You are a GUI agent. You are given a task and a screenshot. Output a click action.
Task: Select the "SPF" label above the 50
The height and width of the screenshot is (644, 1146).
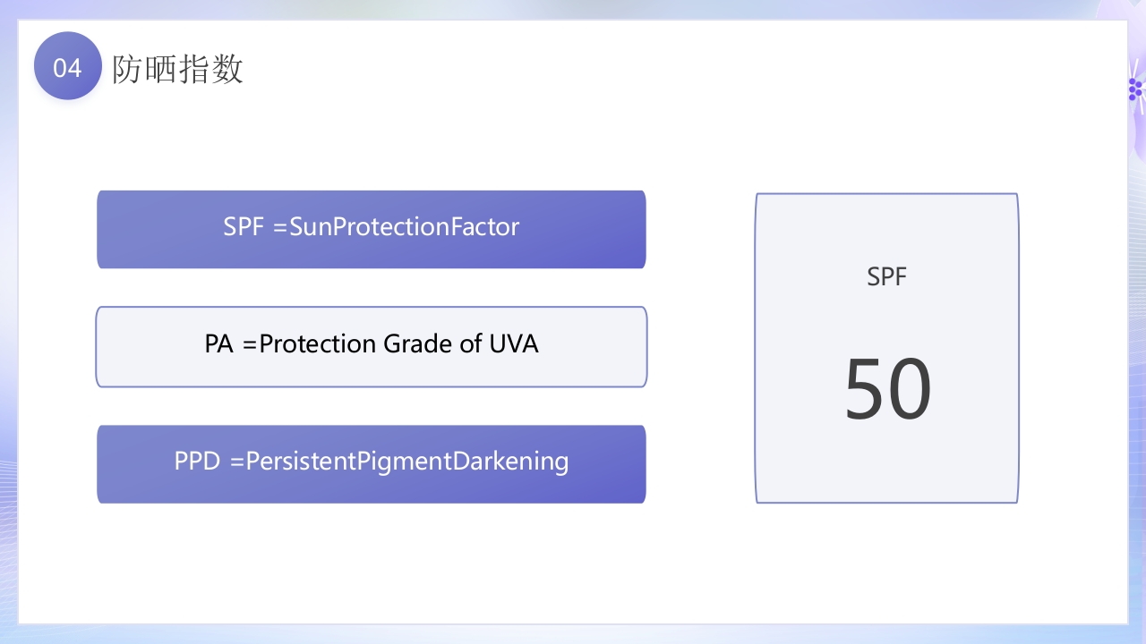coord(887,277)
